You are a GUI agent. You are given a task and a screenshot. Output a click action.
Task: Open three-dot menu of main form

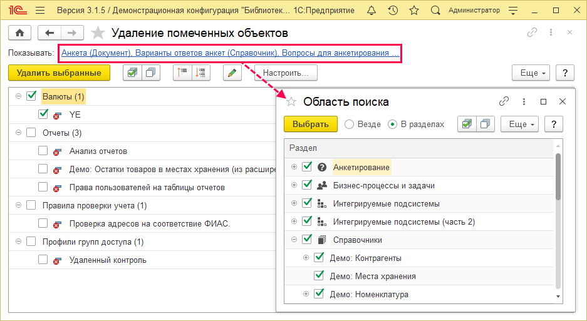(551, 33)
